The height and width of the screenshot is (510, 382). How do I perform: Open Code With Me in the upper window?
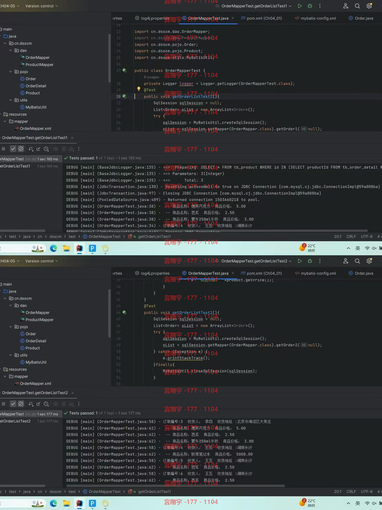coord(346,6)
